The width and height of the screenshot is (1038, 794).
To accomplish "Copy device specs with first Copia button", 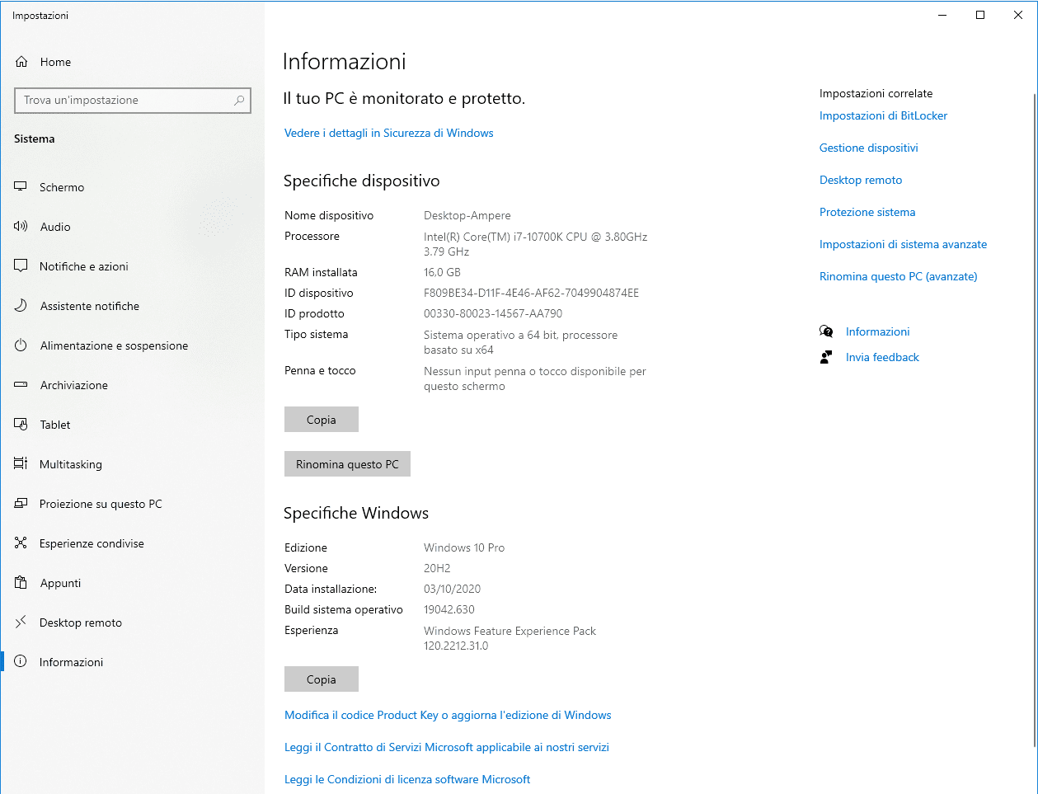I will [x=321, y=420].
